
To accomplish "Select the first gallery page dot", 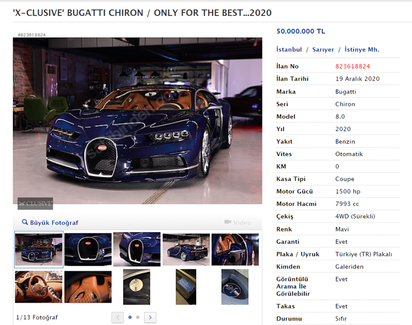I will click(x=130, y=318).
